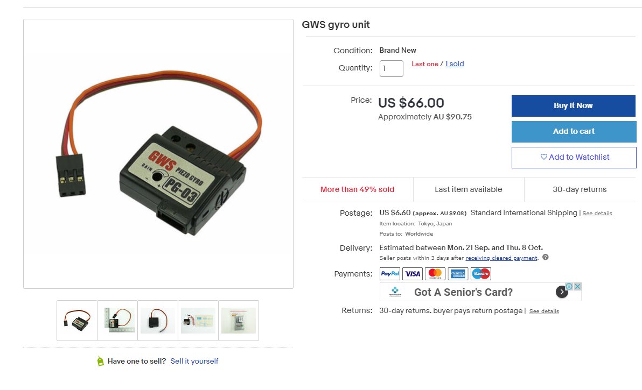This screenshot has height=390, width=642.
Task: Select the last thumbnail of packaged item
Action: pyautogui.click(x=239, y=321)
